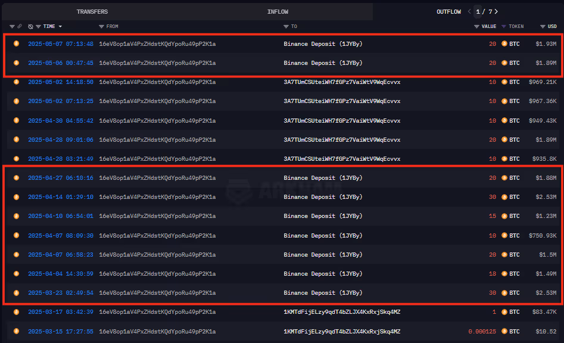Select the OUTFLOW tab
564x343 pixels.
448,11
